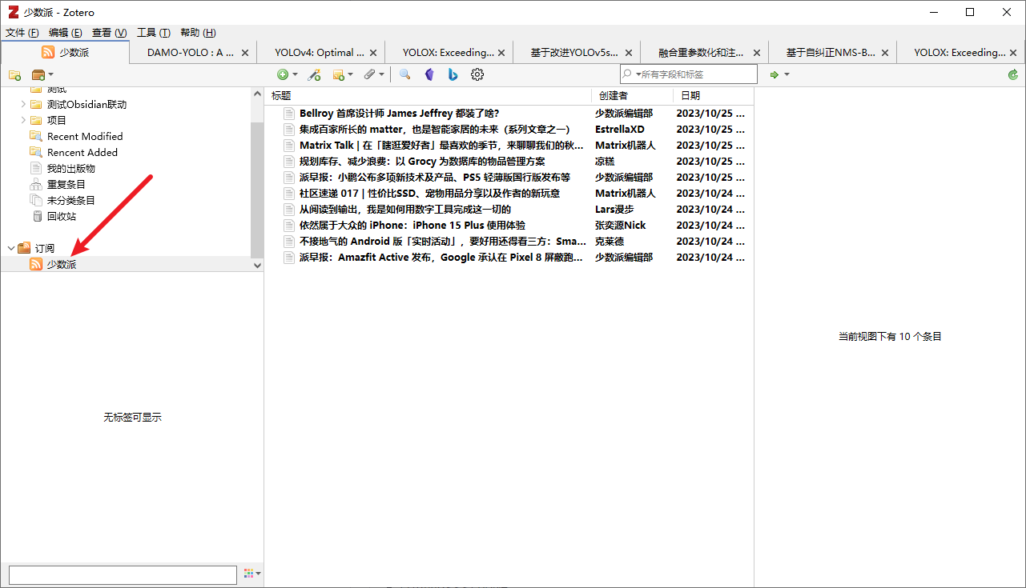Close the 基于改进YOLOv5s tab
The image size is (1026, 588).
click(x=629, y=53)
